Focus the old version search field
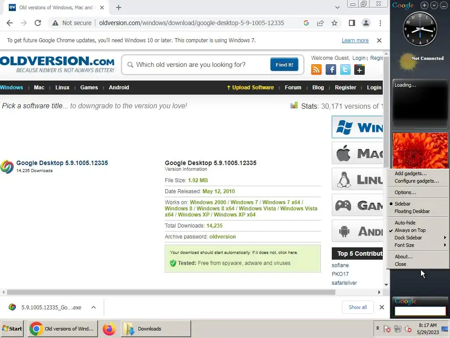Image resolution: width=450 pixels, height=338 pixels. [198, 65]
